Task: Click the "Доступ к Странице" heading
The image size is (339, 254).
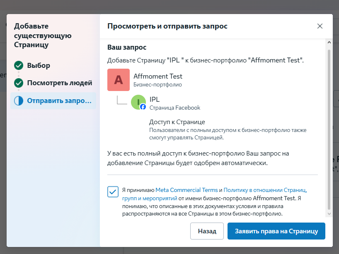Action: point(177,122)
